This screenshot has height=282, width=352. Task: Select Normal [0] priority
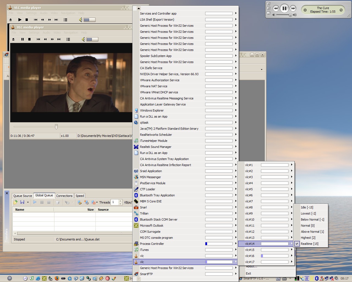coord(310,226)
